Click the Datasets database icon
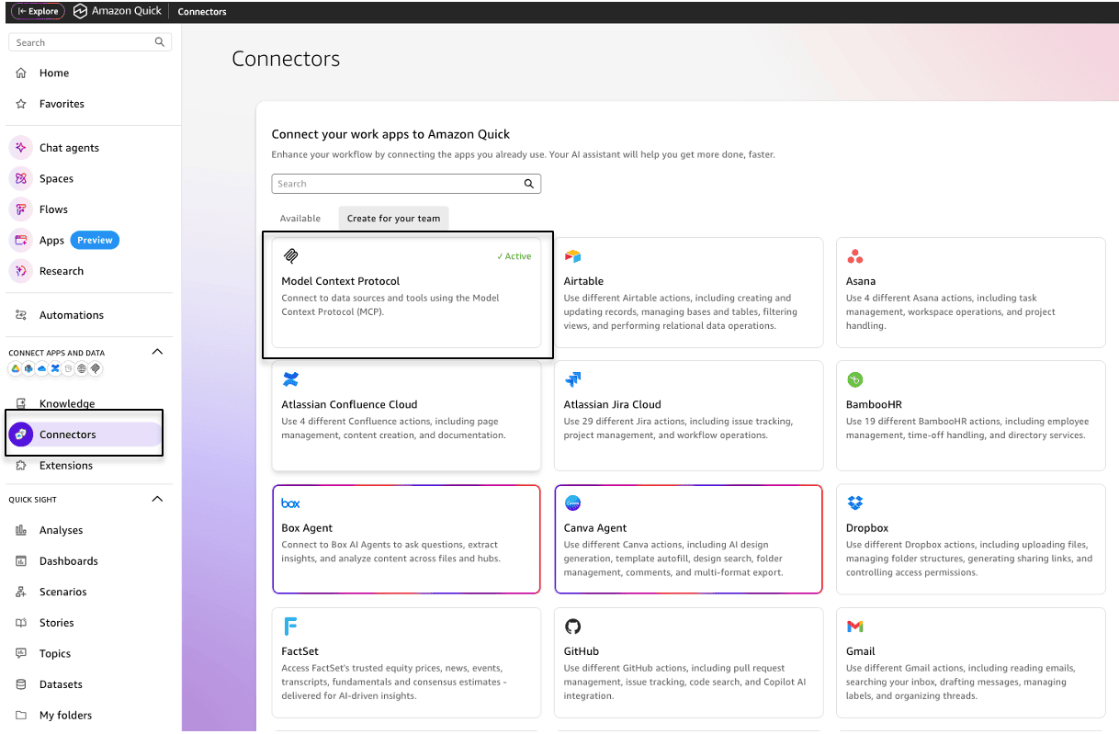Screen dimensions: 1119x734 point(21,684)
